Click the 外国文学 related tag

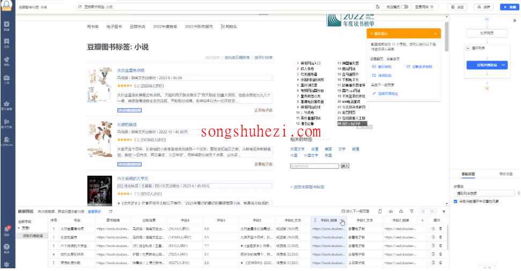click(x=297, y=149)
